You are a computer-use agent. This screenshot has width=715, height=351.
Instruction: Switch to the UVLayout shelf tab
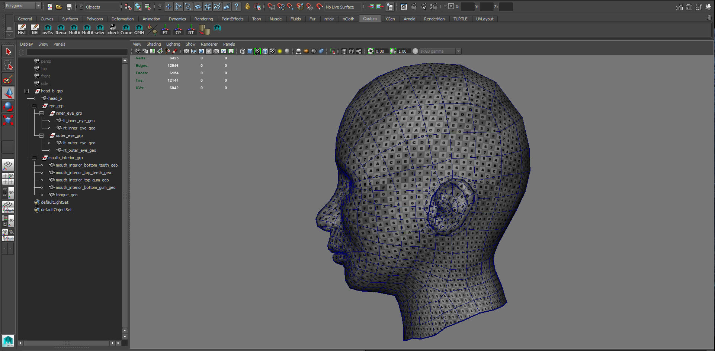tap(485, 19)
